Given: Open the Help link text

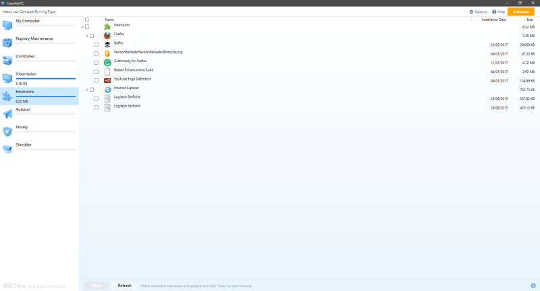Looking at the screenshot, I should [501, 11].
